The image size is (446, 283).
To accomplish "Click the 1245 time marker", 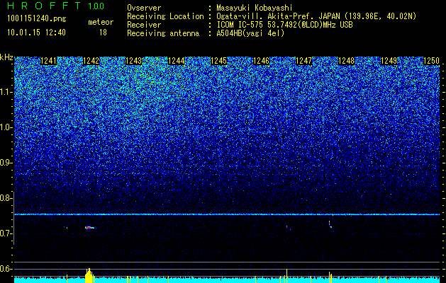I will [x=218, y=61].
